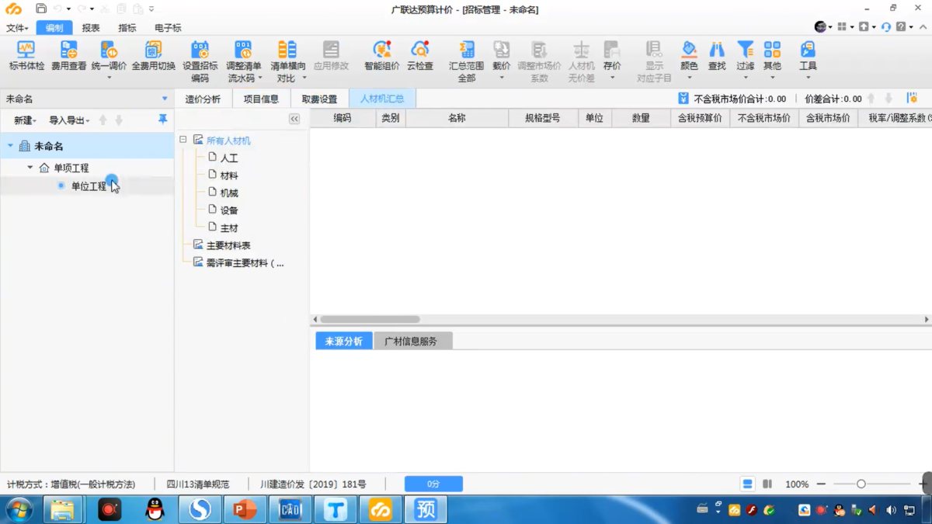
Task: Click the zoom out minus button
Action: pos(821,484)
